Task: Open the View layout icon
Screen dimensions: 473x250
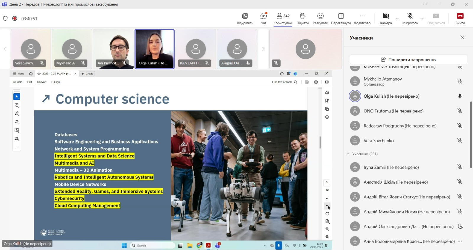Action: tap(341, 18)
